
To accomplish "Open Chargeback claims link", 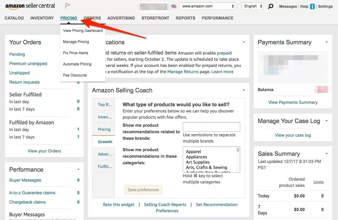I will 27,202.
